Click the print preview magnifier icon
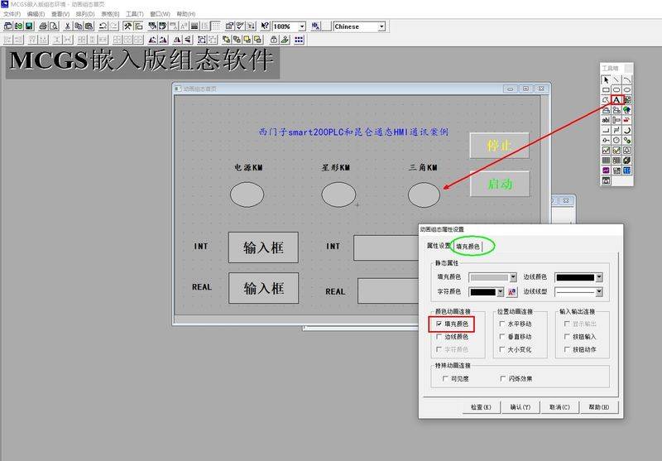 click(x=54, y=26)
